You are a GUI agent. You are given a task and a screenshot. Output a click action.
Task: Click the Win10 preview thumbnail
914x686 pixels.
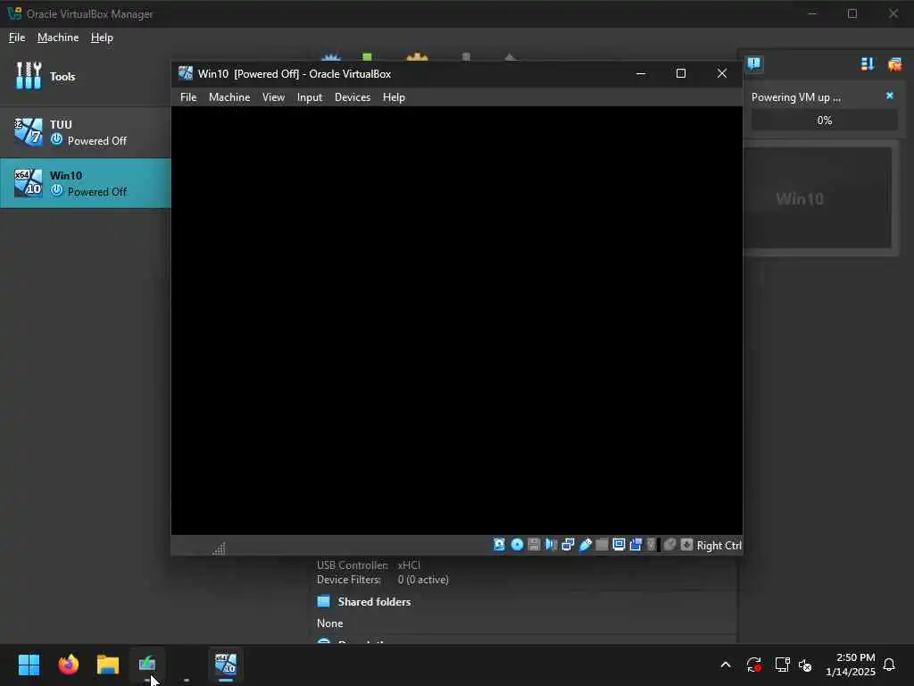pos(819,197)
